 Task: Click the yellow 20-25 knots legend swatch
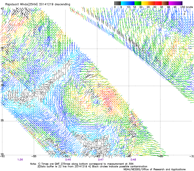pyautogui.click(x=145, y=3)
